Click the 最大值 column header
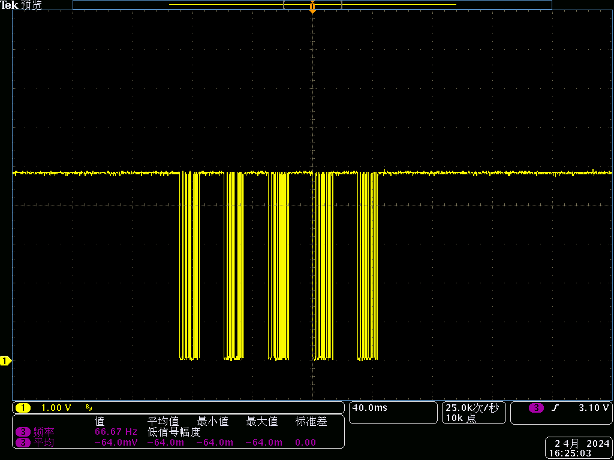Screen dimensions: 614x460 (x=262, y=422)
